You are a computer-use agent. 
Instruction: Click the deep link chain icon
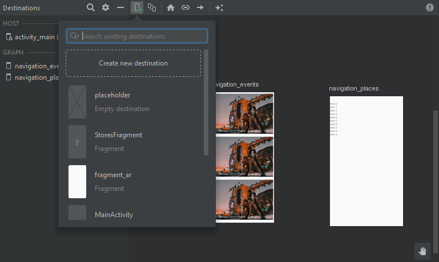point(185,7)
